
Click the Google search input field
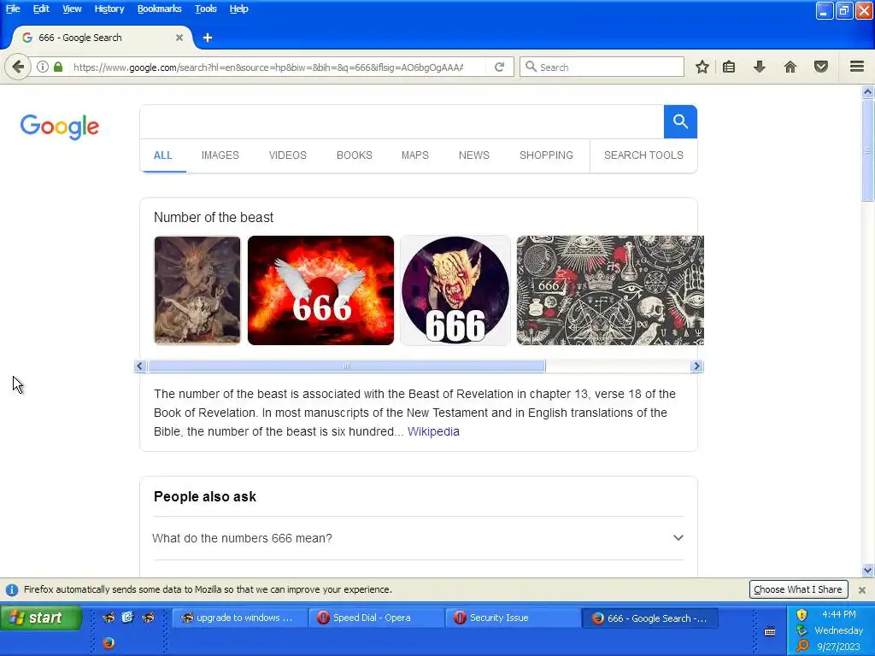pyautogui.click(x=402, y=121)
